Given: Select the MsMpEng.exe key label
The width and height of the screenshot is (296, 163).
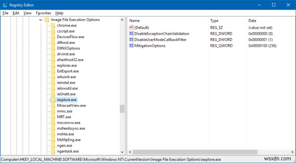Looking at the screenshot, I should (x=69, y=140).
